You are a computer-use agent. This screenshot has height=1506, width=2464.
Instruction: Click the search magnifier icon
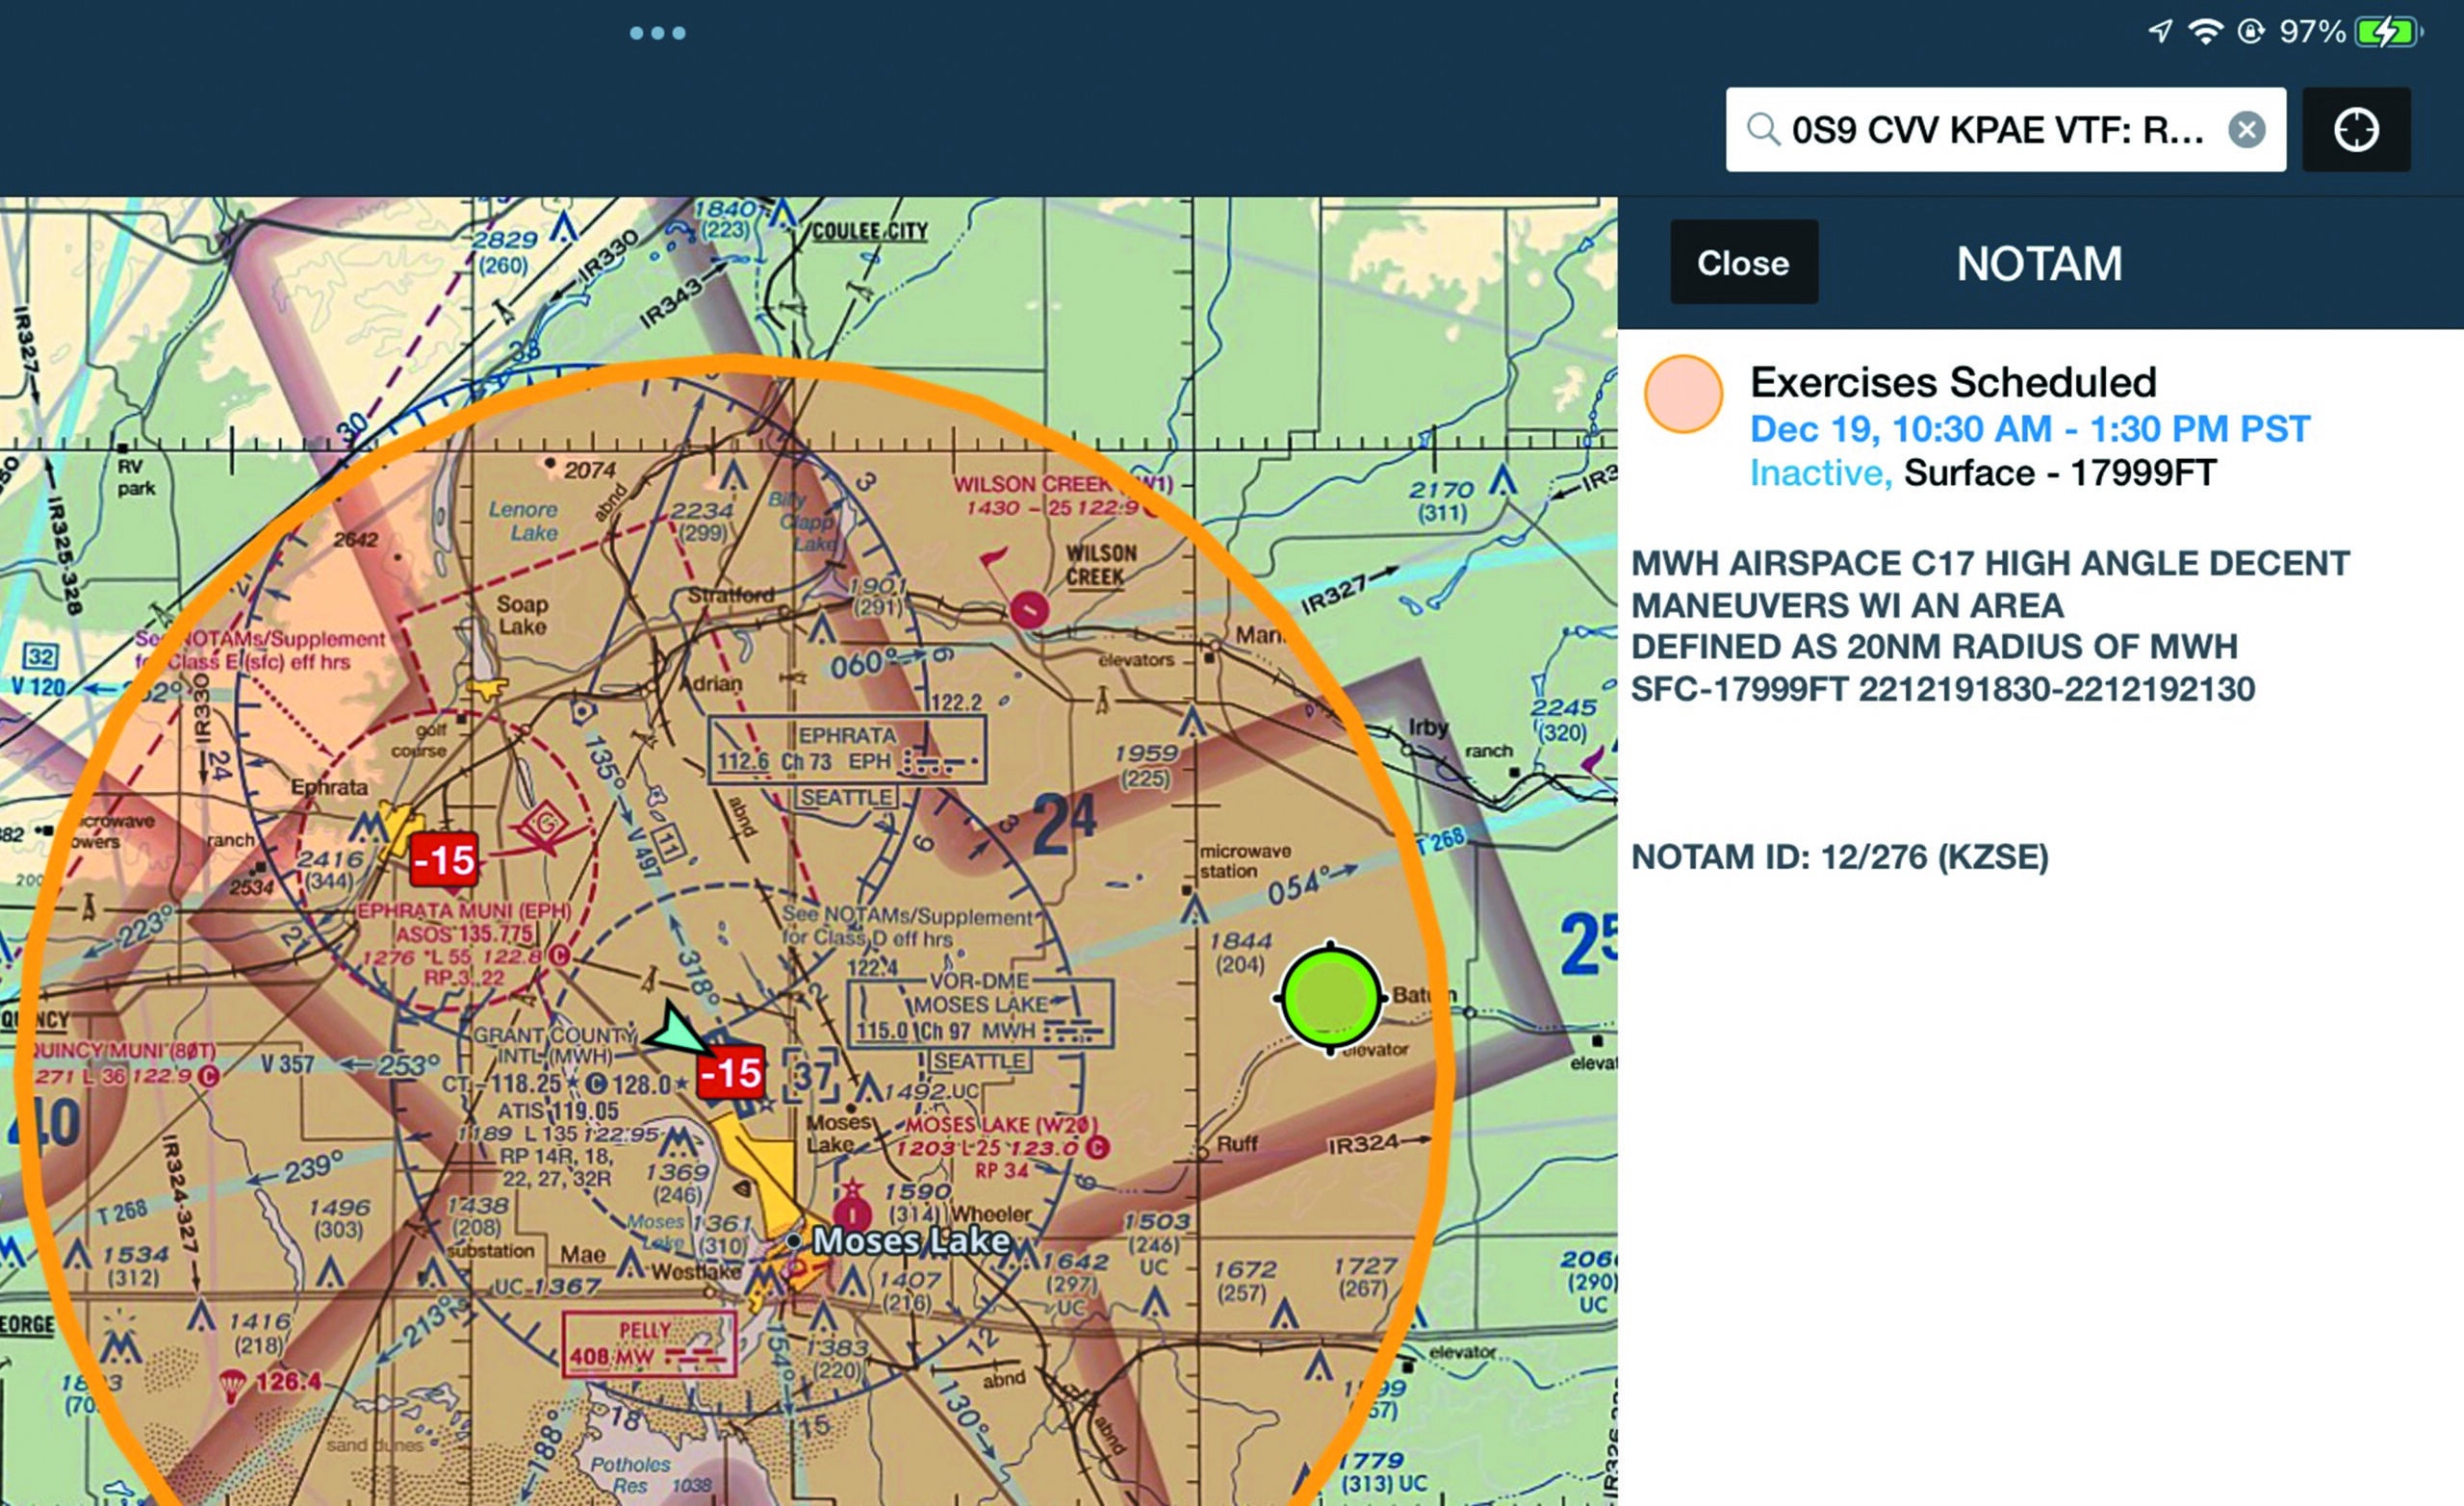tap(1763, 130)
